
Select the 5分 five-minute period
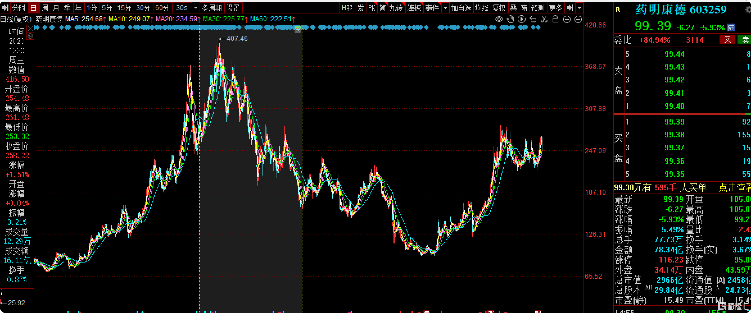point(107,8)
